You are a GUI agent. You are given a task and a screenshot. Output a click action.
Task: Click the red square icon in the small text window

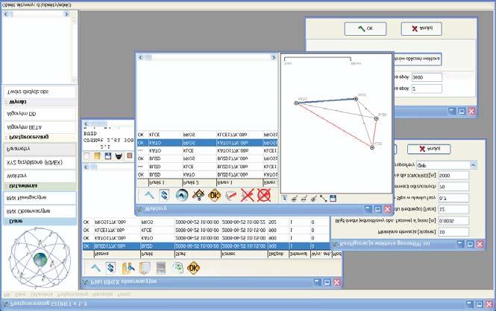coord(129,155)
